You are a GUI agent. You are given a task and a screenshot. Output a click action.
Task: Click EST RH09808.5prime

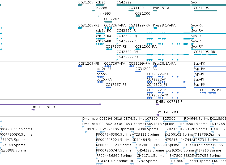tap(132, 132)
